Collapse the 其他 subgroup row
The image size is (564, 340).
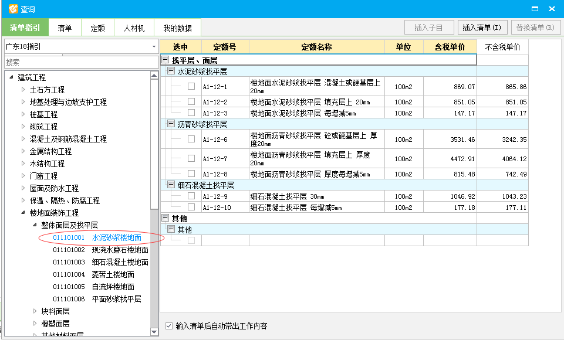(171, 229)
